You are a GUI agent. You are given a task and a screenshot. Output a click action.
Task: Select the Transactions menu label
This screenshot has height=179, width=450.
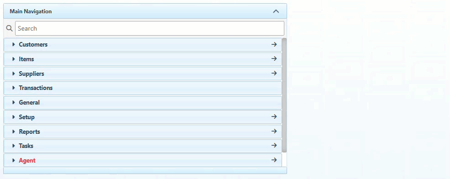pos(36,88)
